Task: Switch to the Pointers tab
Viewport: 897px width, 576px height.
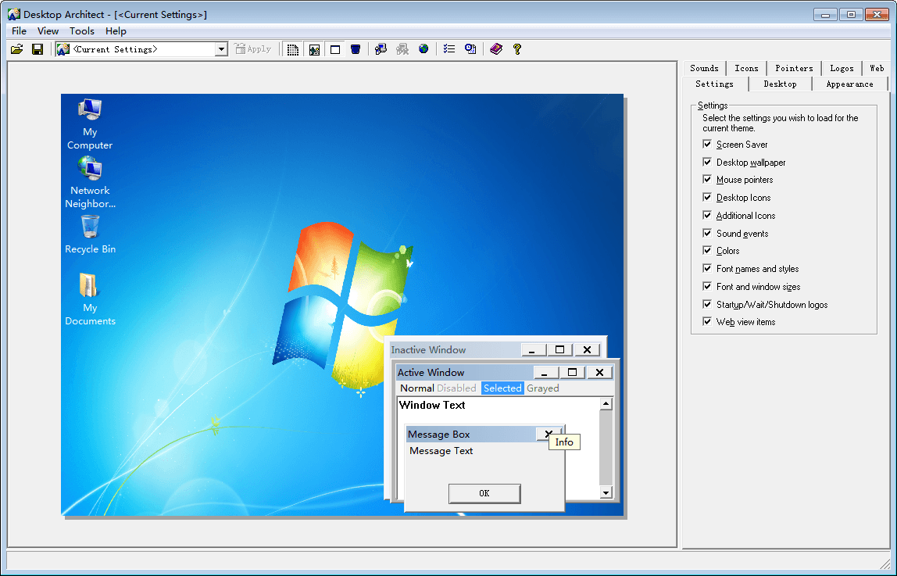Action: (794, 68)
